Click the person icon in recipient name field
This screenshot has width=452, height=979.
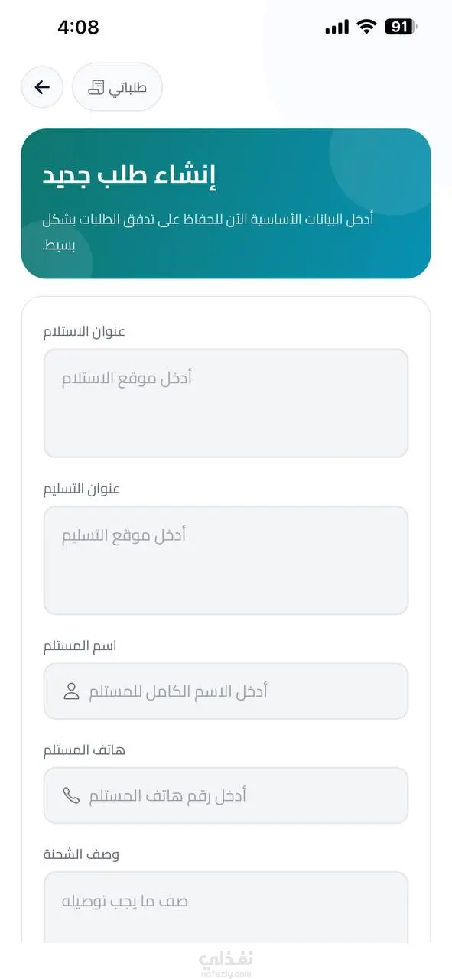click(x=71, y=692)
